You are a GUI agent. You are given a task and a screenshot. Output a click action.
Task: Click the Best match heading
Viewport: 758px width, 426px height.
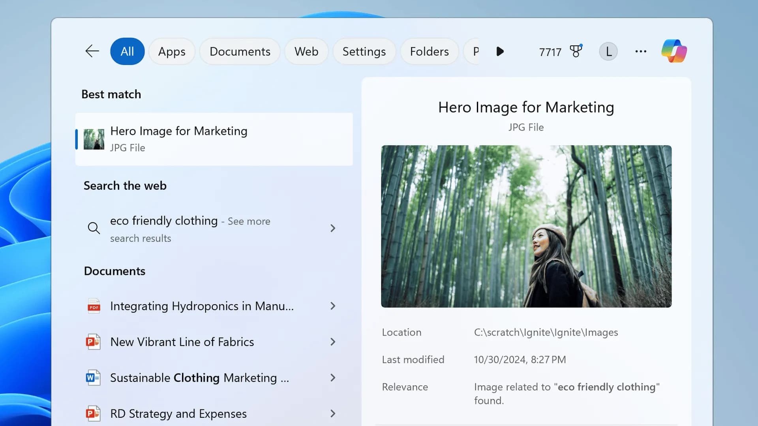coord(111,94)
